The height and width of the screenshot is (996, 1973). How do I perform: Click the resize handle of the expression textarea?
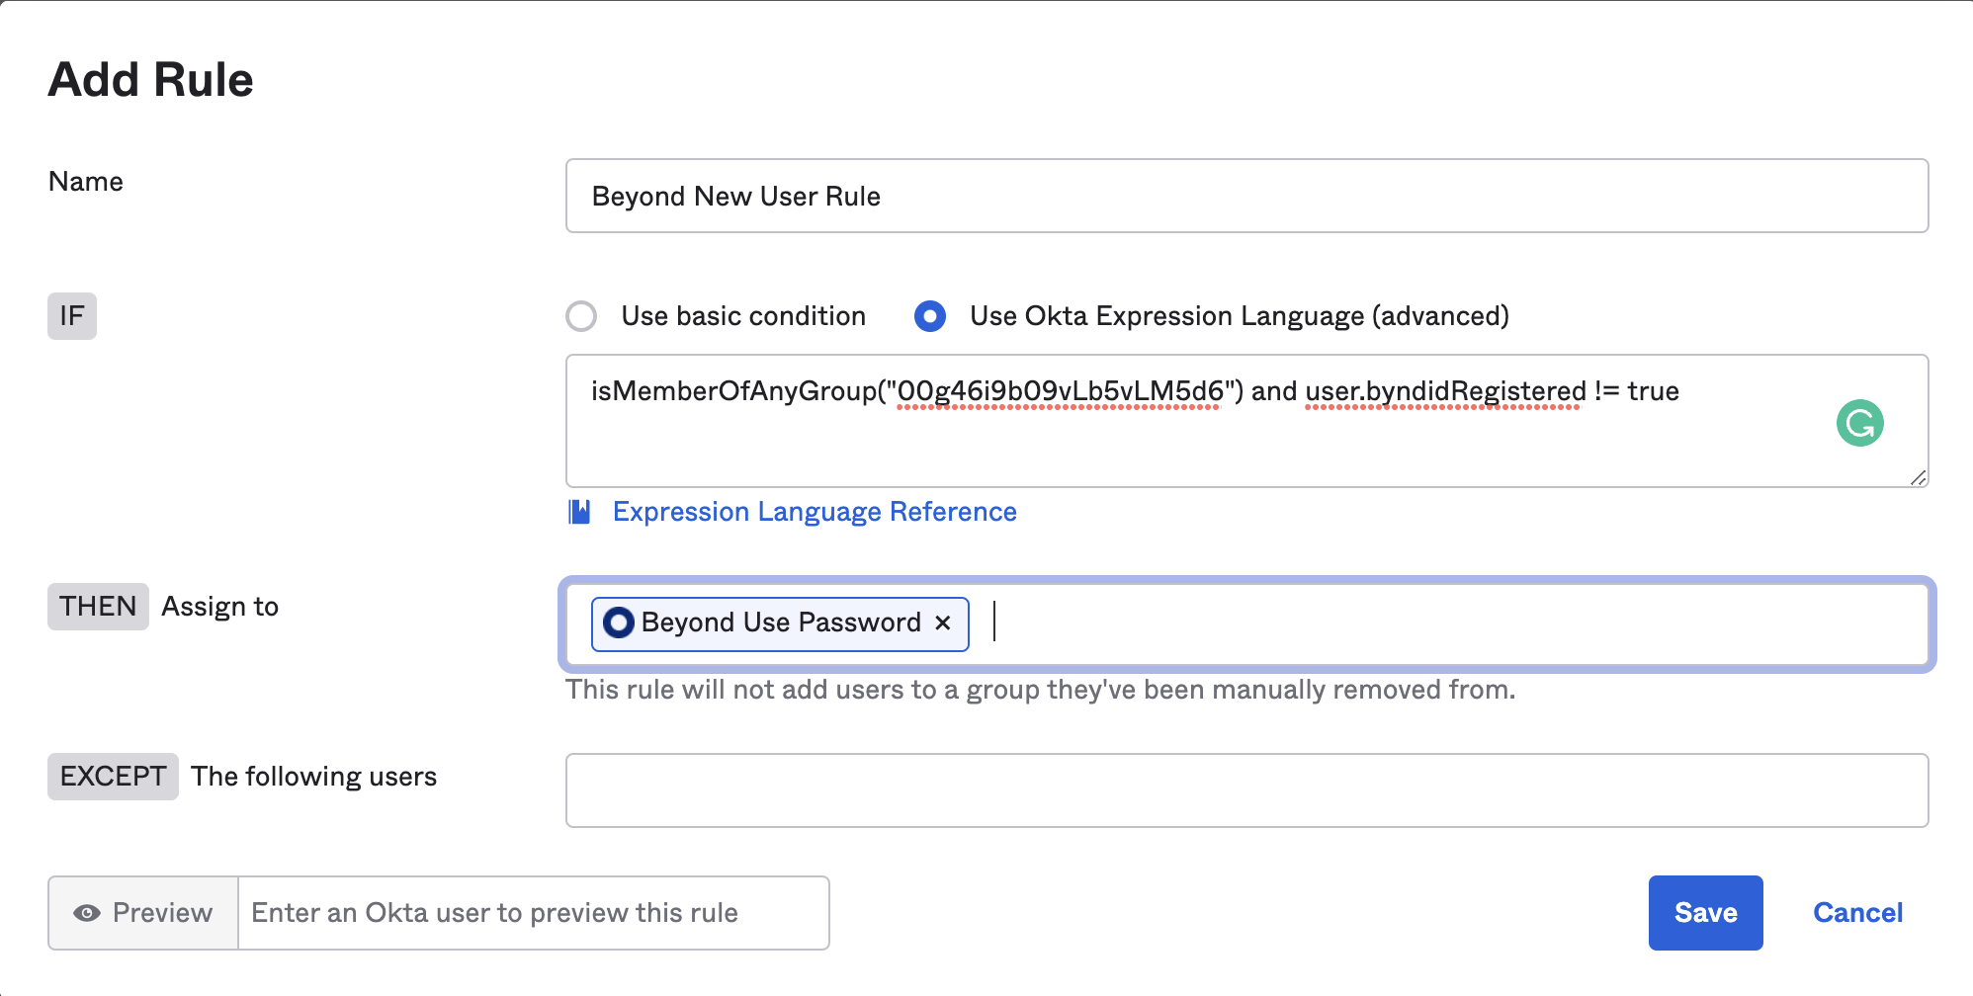pos(1918,477)
